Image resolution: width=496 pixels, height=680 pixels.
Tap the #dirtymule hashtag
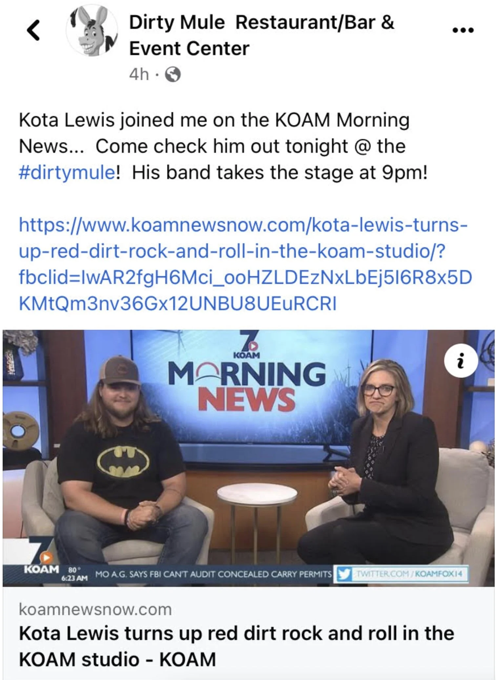(67, 172)
